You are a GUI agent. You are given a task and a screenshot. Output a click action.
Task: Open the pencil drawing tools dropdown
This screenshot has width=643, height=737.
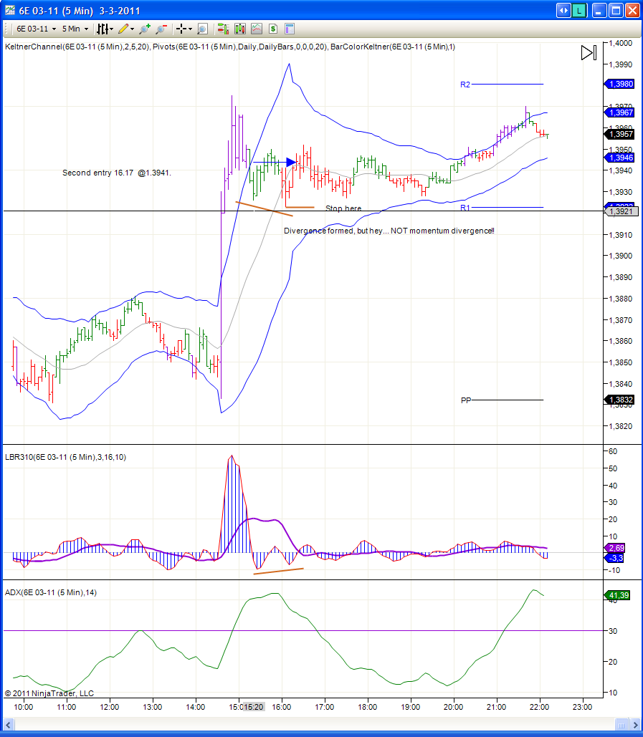click(x=126, y=29)
